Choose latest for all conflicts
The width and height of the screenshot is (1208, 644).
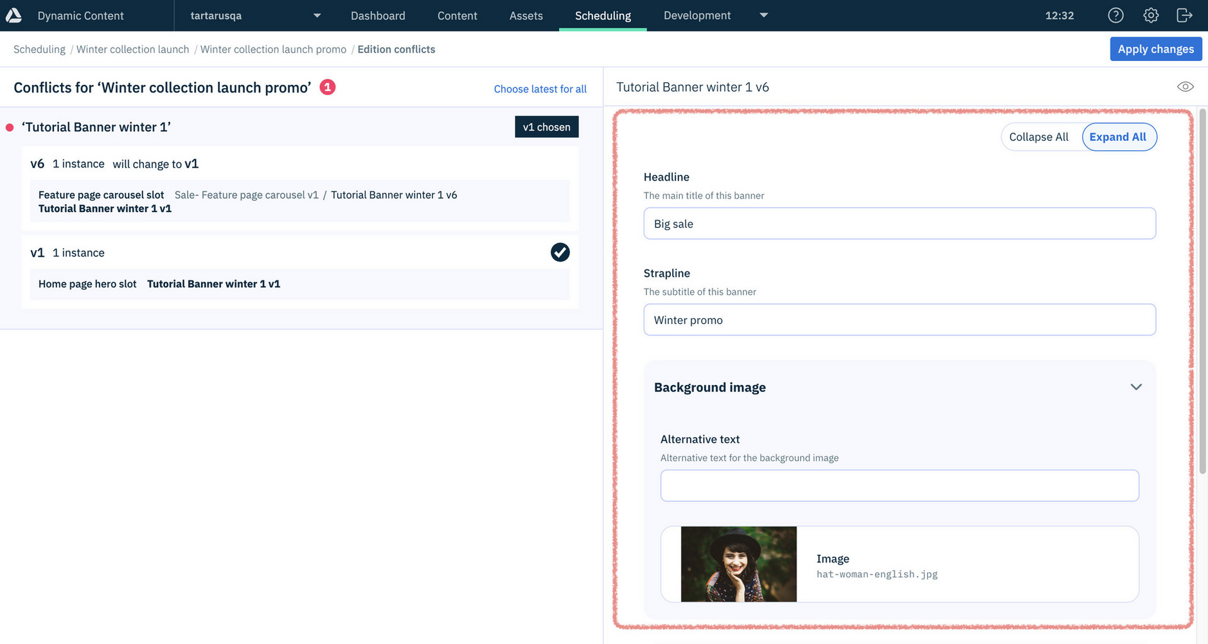click(x=540, y=89)
